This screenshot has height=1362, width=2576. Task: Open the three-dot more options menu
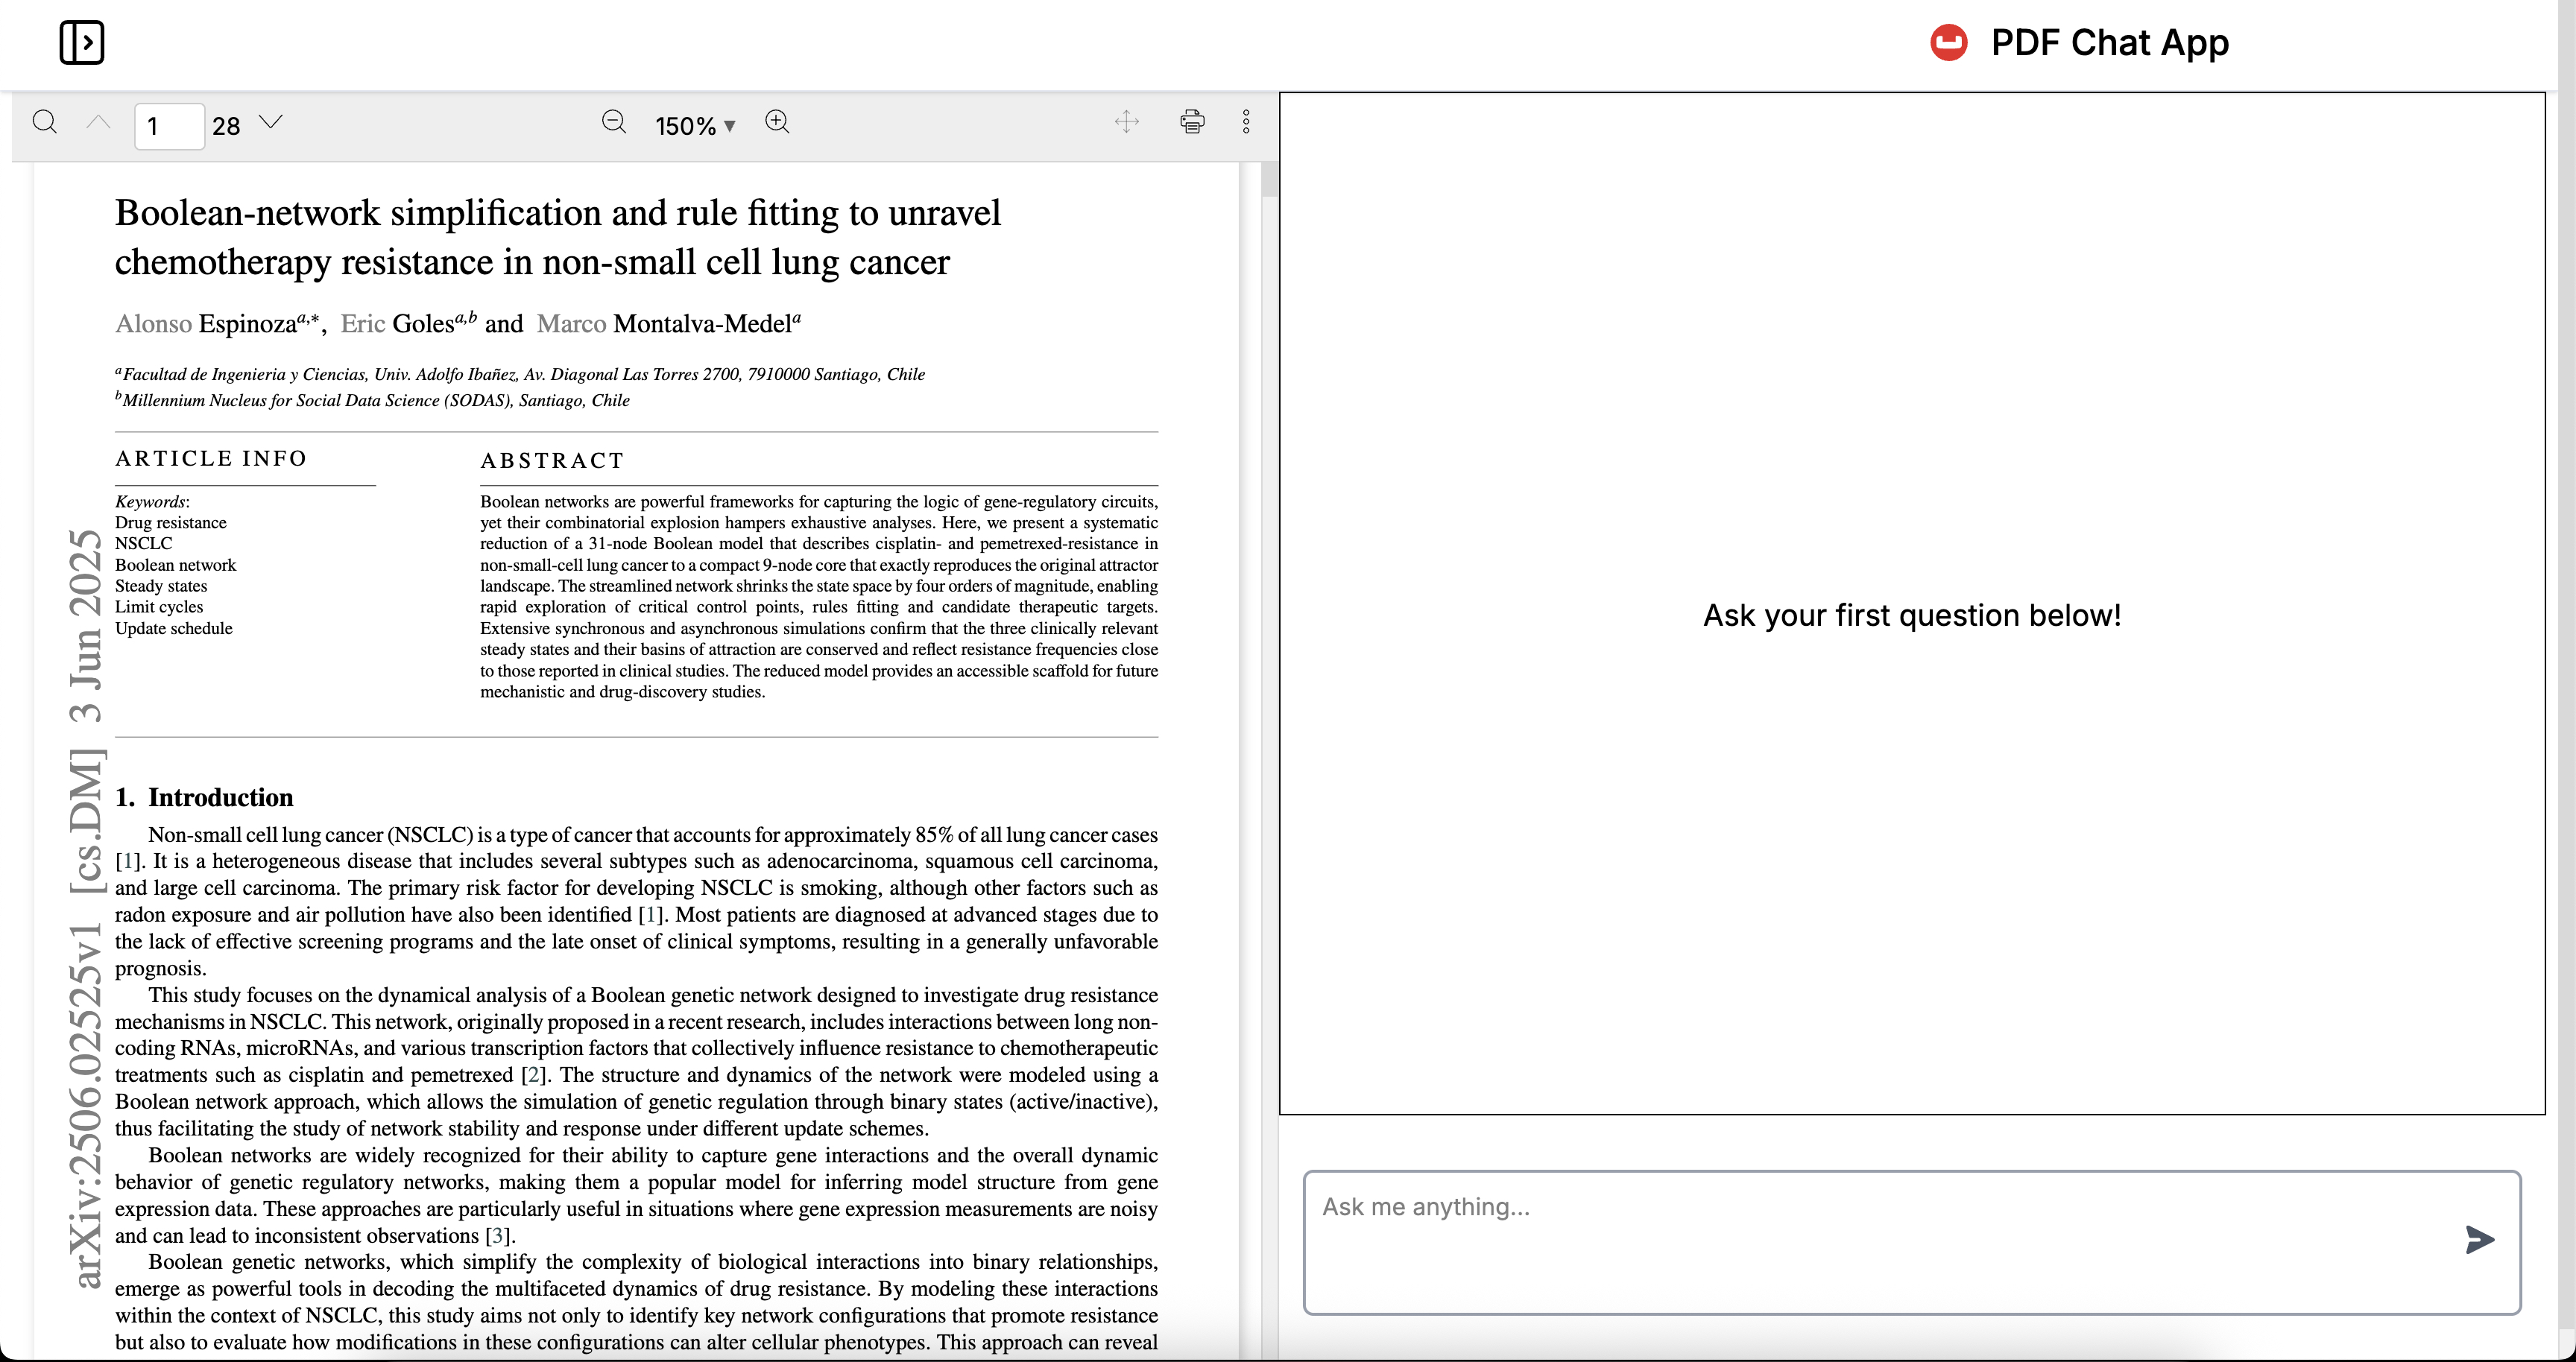tap(1246, 123)
